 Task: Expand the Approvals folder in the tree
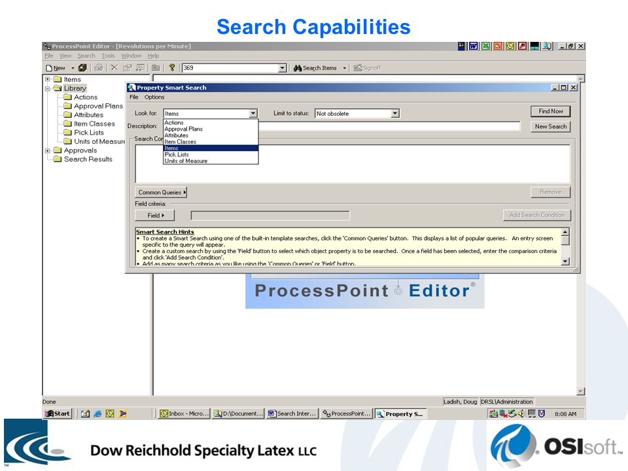coord(47,150)
